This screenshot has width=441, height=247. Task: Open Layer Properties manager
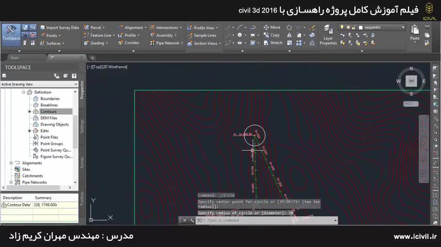tap(328, 35)
